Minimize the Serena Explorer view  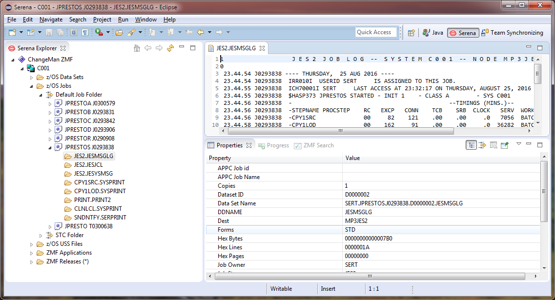pyautogui.click(x=182, y=47)
